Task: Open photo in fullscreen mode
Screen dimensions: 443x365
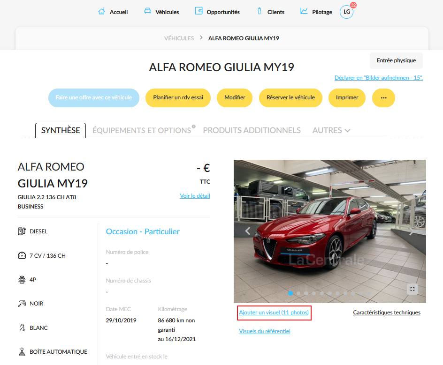Action: (412, 289)
